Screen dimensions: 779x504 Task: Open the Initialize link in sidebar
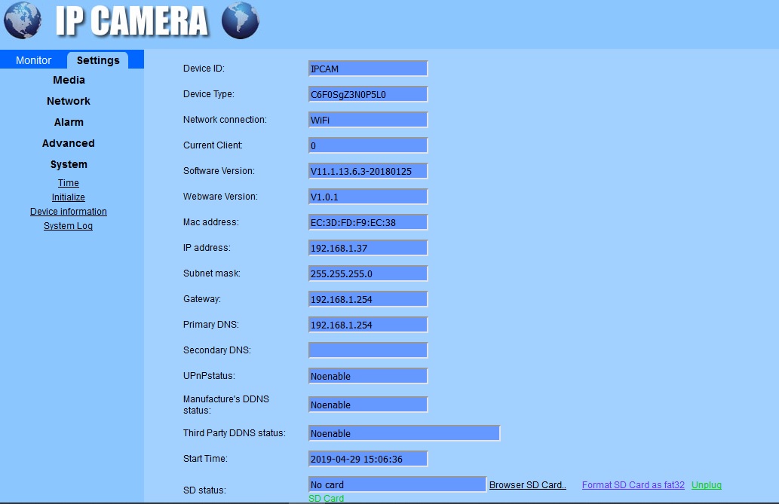tap(69, 197)
